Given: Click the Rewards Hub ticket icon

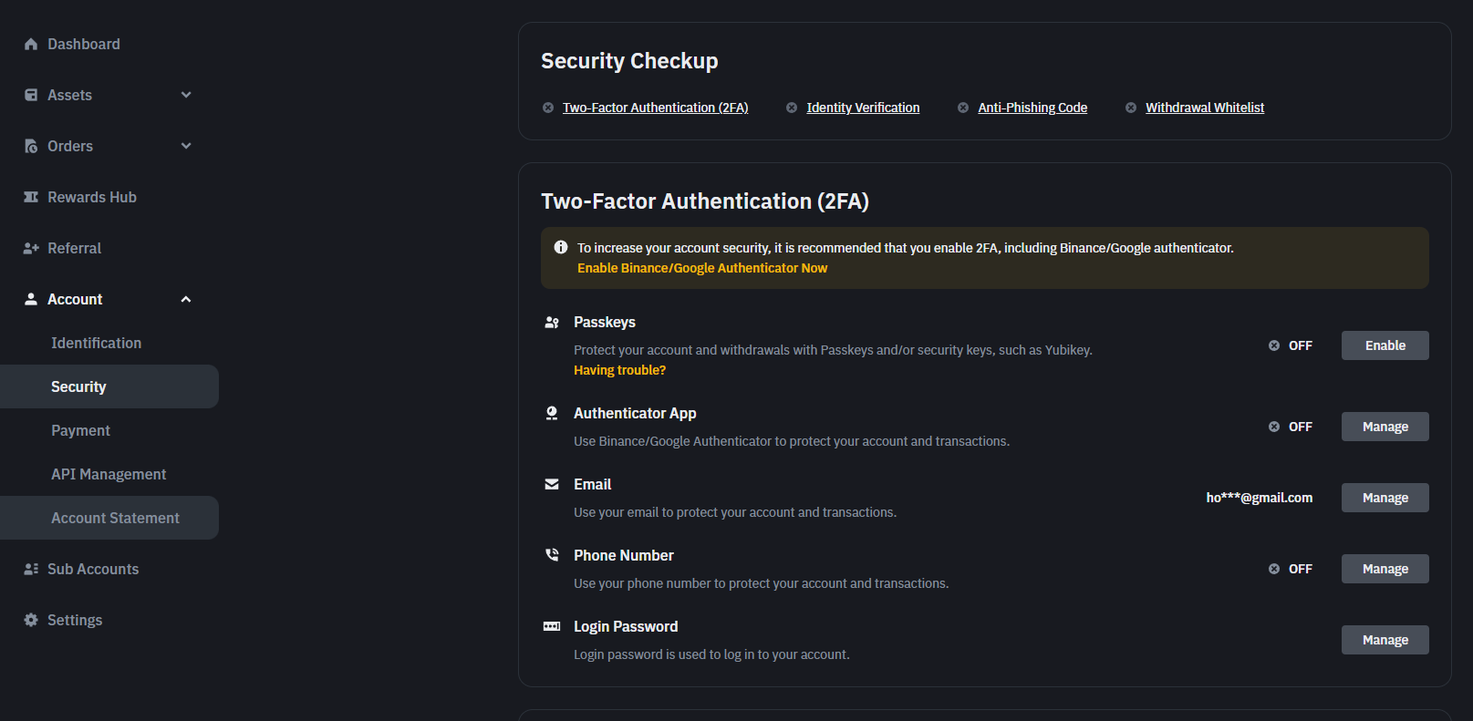Looking at the screenshot, I should click(31, 197).
